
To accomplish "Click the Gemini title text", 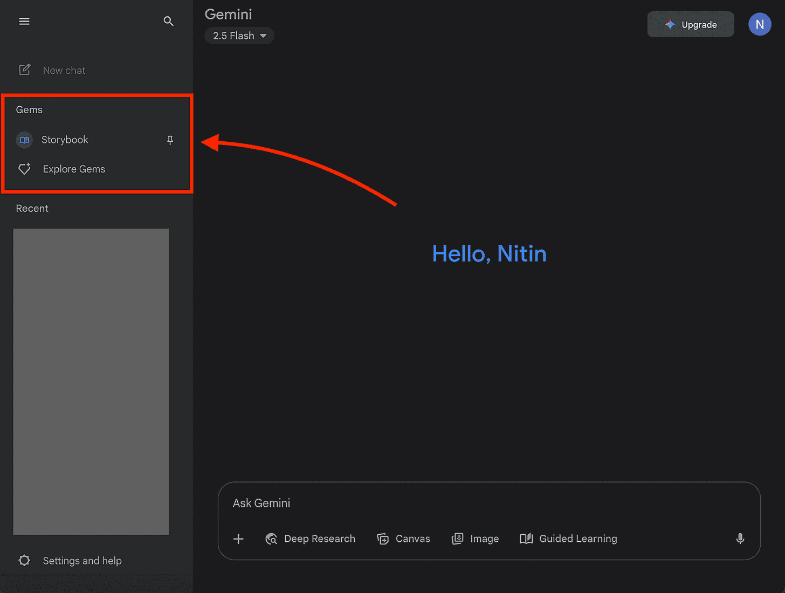I will click(x=229, y=15).
